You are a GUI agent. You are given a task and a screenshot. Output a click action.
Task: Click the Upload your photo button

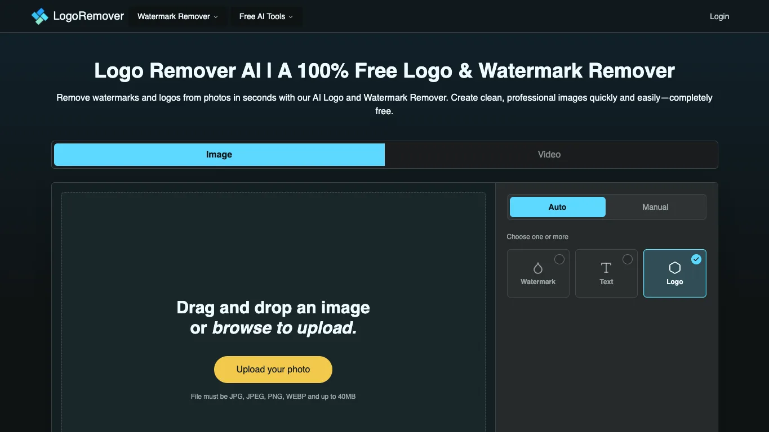pos(273,370)
